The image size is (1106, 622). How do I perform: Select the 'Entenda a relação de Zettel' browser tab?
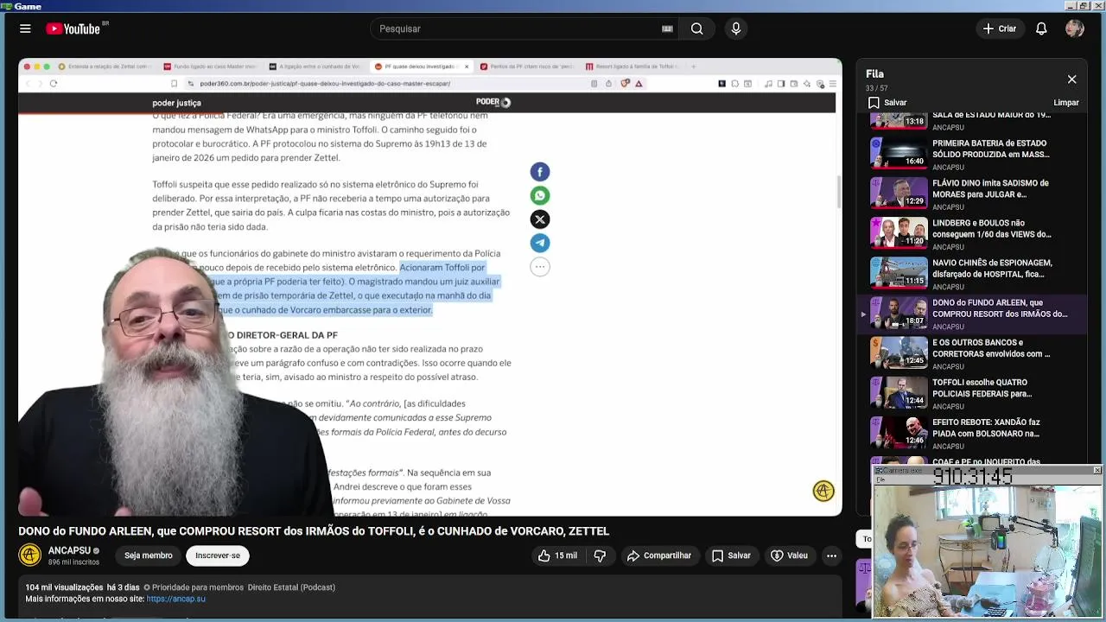click(105, 67)
